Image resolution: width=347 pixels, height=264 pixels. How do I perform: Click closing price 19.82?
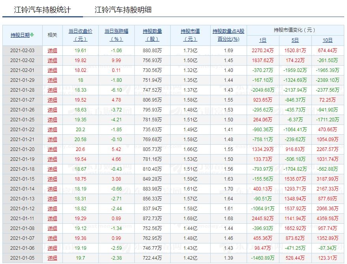point(80,60)
